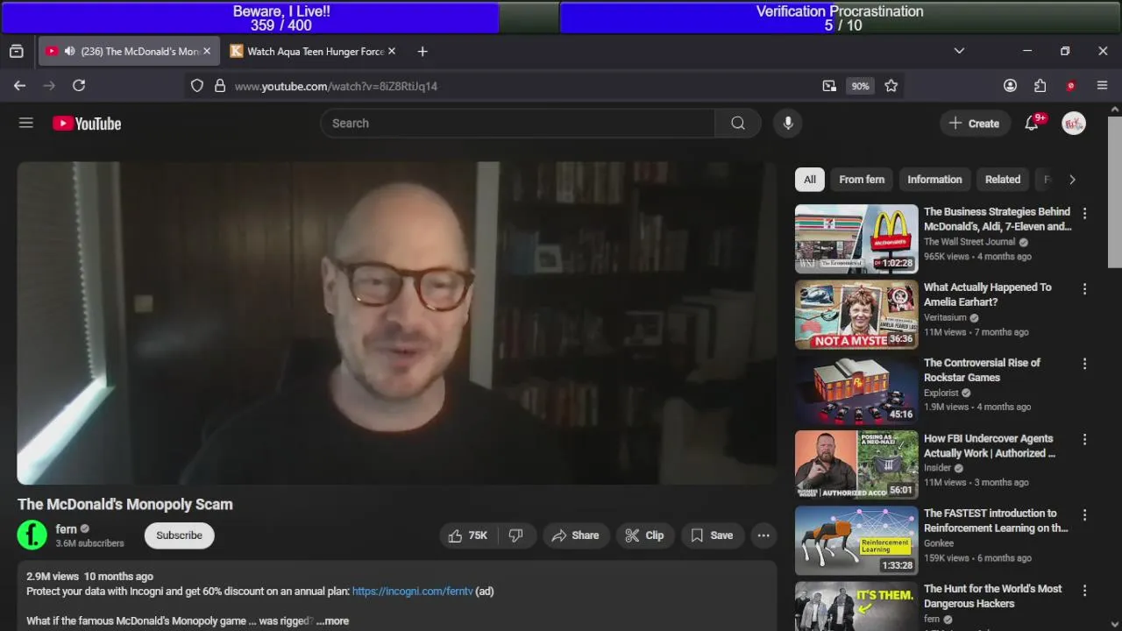
Task: List all tabs dropdown arrow
Action: [959, 52]
